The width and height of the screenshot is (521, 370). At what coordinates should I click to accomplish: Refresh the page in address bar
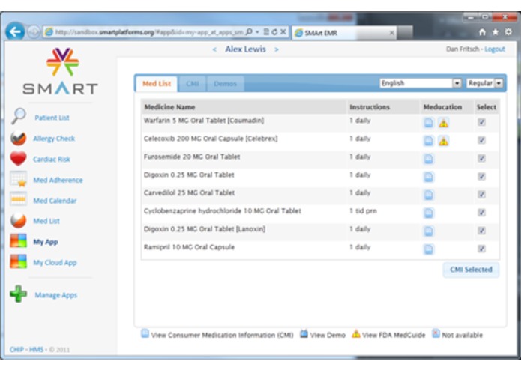coord(274,32)
